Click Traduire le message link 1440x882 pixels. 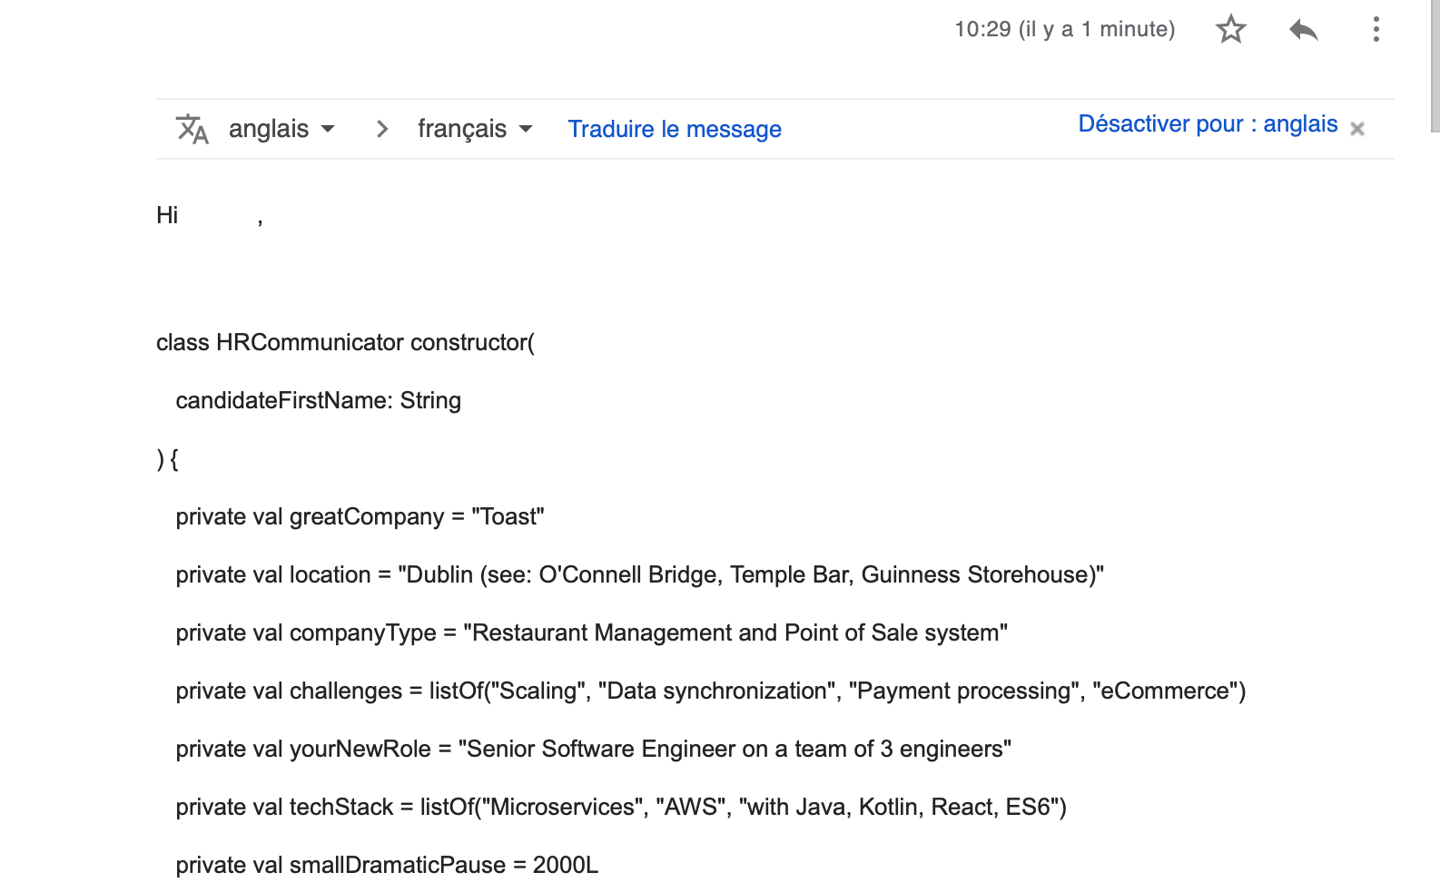pyautogui.click(x=675, y=129)
